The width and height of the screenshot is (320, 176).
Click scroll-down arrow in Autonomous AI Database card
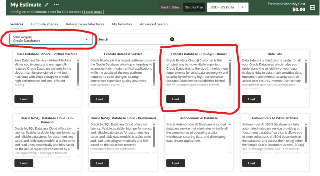(230, 152)
